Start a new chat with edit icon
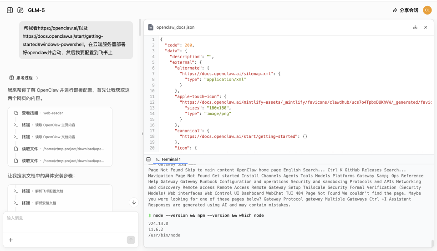The height and width of the screenshot is (251, 437). 20,10
